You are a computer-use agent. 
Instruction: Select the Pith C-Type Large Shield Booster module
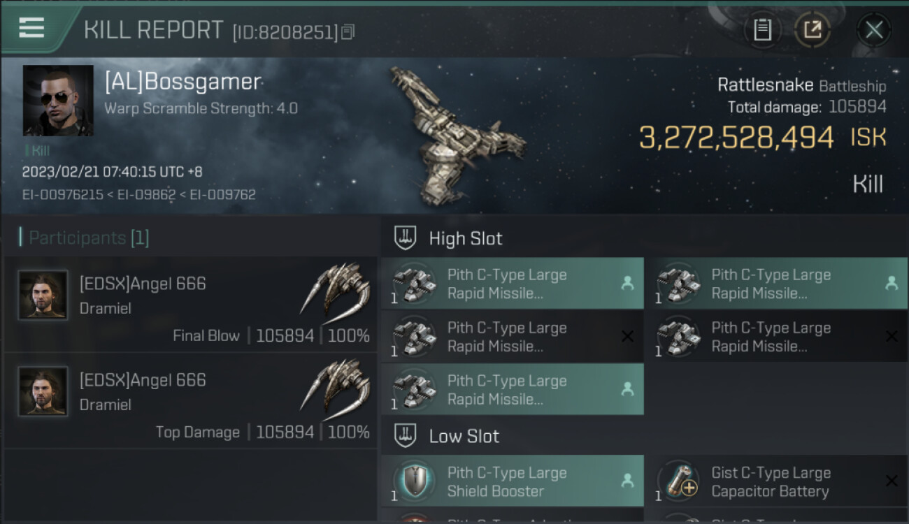[x=513, y=481]
